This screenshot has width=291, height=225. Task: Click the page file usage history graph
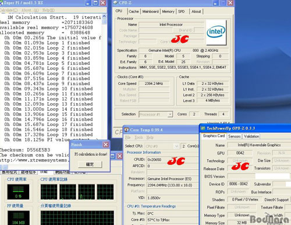(x=77, y=218)
